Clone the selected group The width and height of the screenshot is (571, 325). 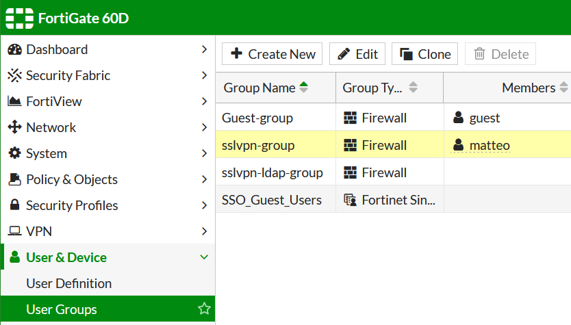pyautogui.click(x=424, y=54)
